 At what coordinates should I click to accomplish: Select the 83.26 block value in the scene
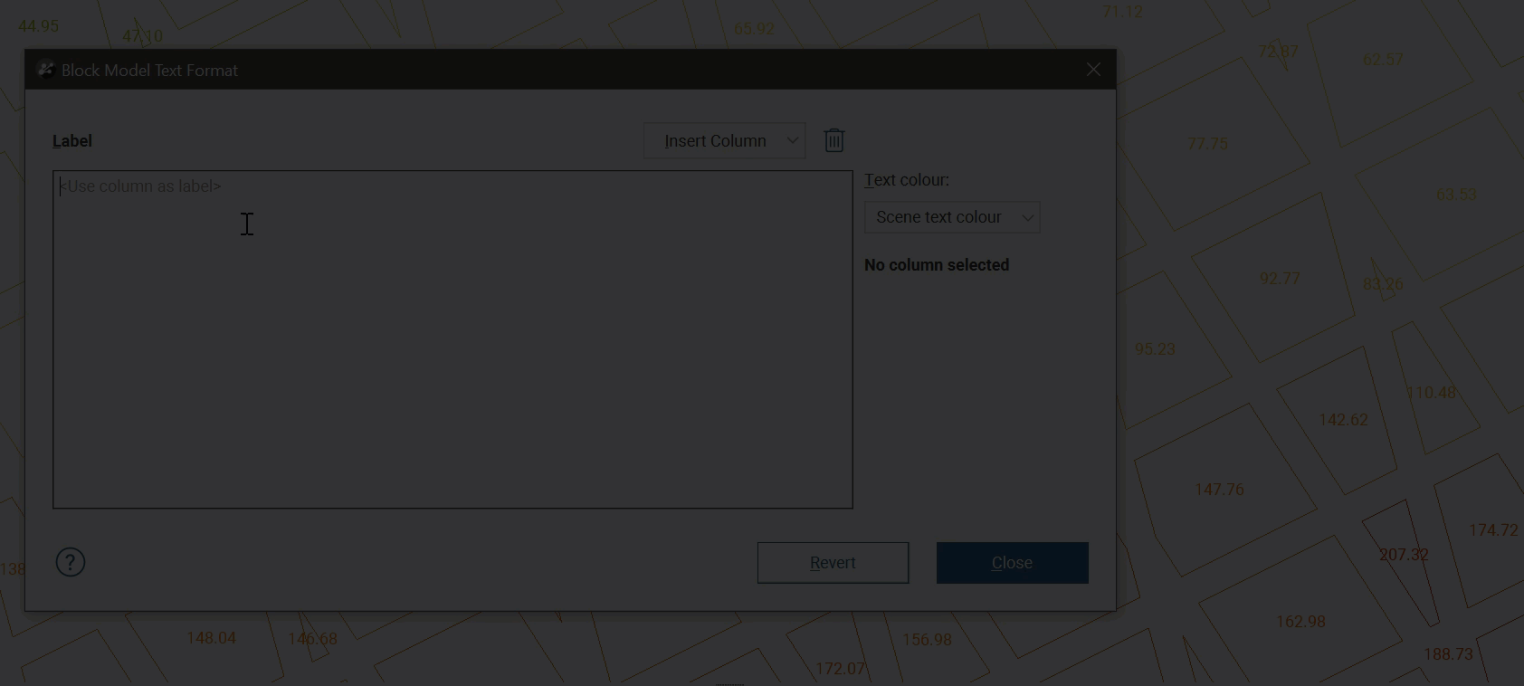tap(1383, 284)
